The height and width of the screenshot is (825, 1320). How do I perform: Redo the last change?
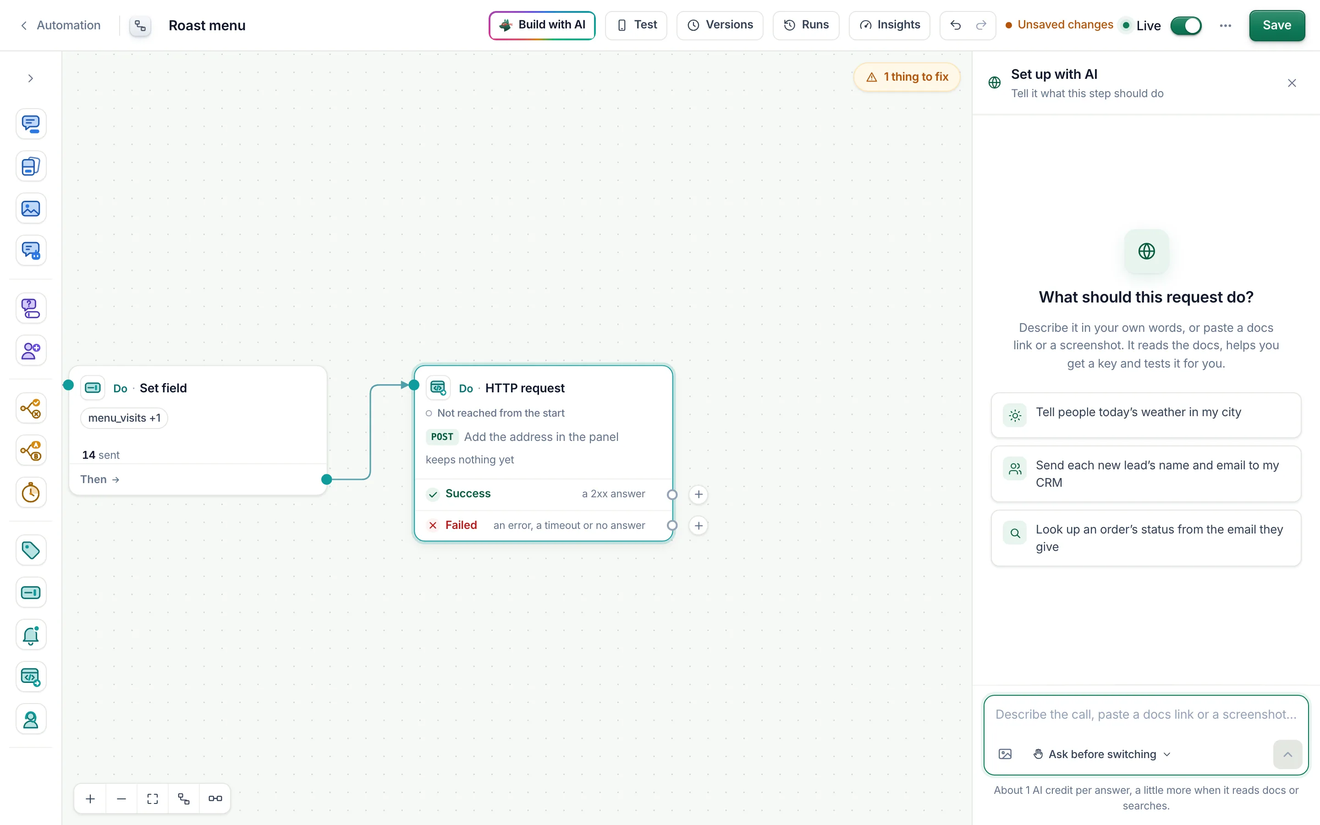click(x=981, y=25)
